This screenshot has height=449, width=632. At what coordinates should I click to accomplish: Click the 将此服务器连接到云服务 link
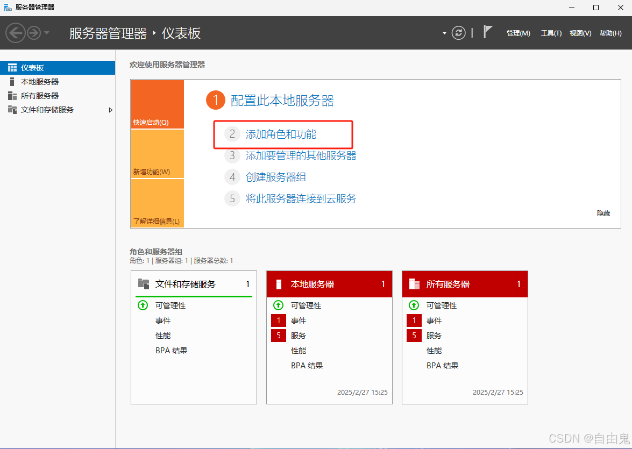pos(301,199)
